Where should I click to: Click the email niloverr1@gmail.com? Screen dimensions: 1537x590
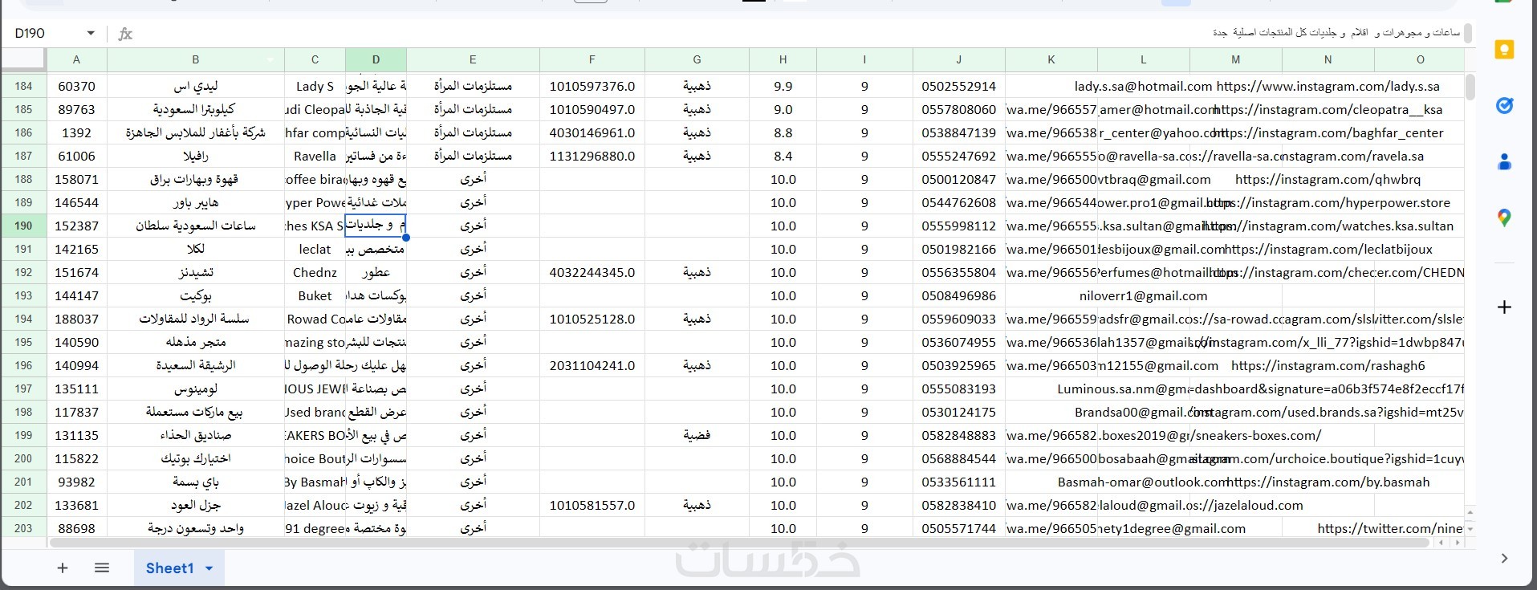(x=1143, y=295)
